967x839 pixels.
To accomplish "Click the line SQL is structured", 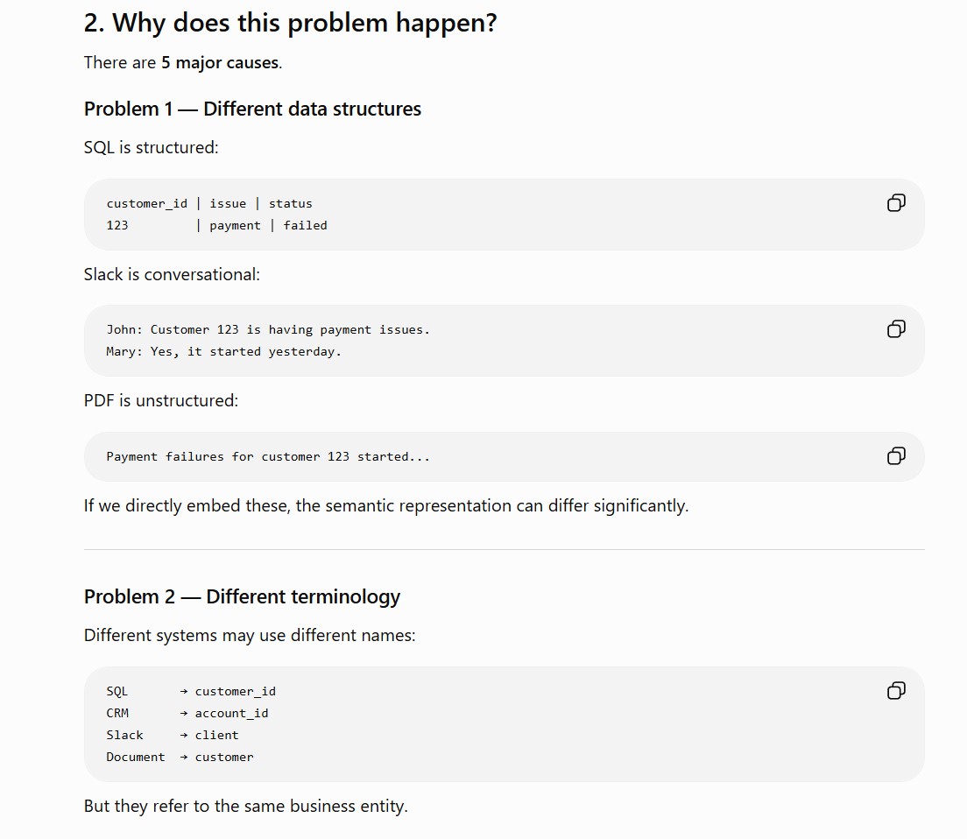I will tap(151, 148).
